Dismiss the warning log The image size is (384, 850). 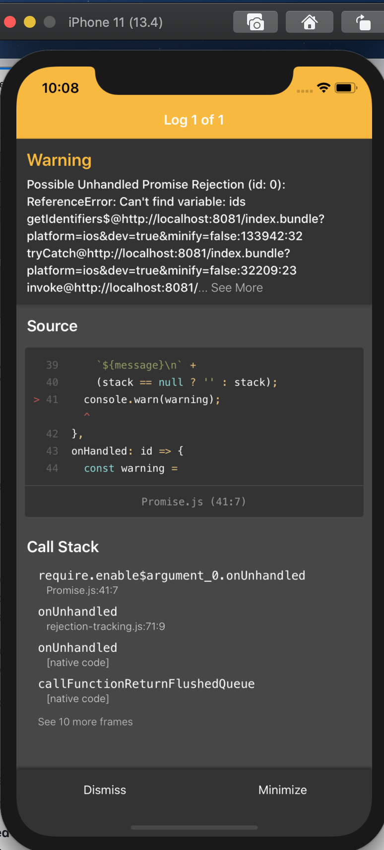(x=104, y=789)
